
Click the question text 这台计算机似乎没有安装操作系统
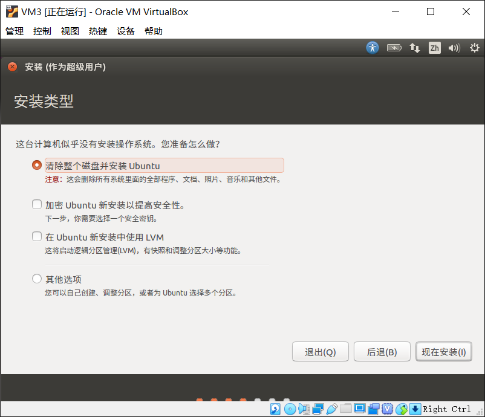point(118,144)
